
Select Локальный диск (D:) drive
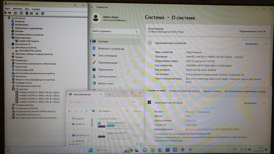[119, 135]
